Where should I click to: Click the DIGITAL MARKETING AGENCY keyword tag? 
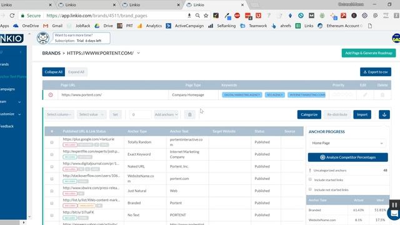tap(242, 95)
